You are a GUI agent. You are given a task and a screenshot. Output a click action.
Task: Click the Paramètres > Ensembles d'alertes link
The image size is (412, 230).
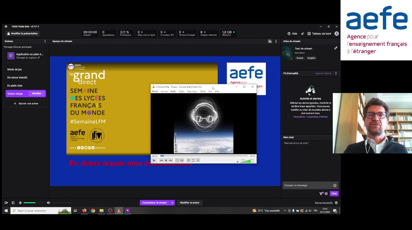pyautogui.click(x=310, y=117)
